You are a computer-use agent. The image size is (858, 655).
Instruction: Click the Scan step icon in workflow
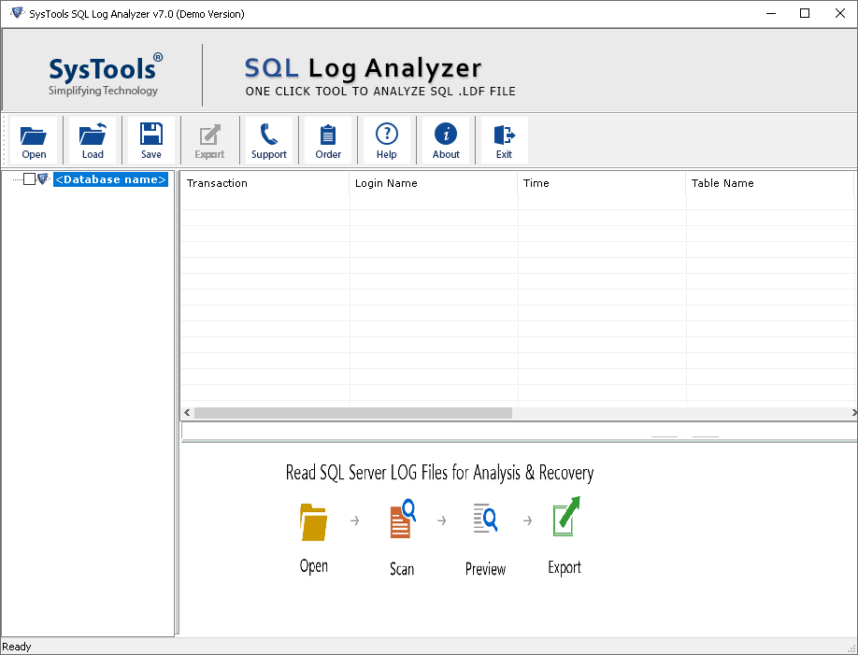click(401, 520)
